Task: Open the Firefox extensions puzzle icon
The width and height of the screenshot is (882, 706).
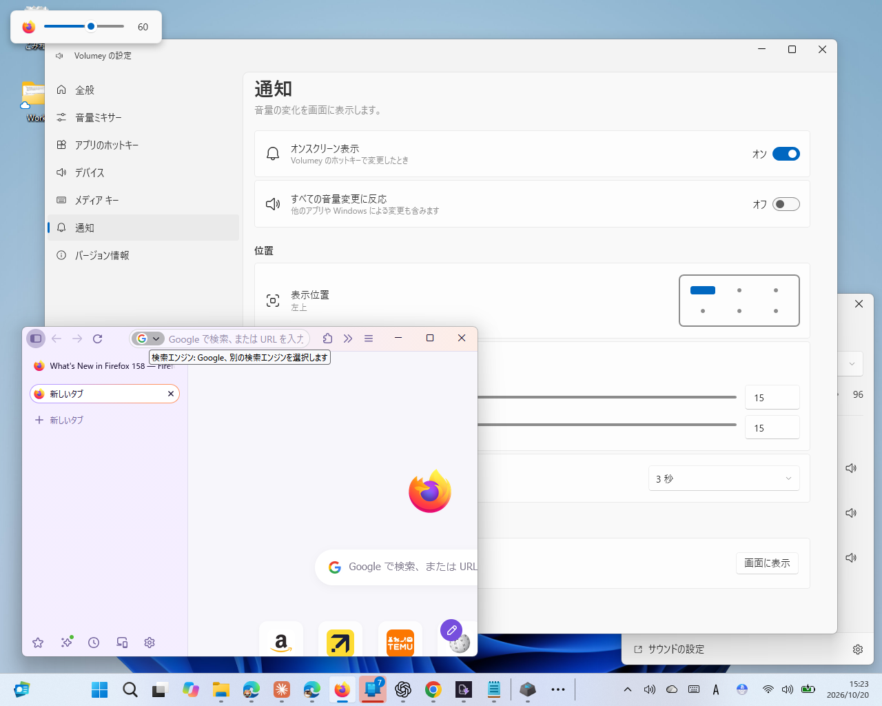Action: point(327,339)
